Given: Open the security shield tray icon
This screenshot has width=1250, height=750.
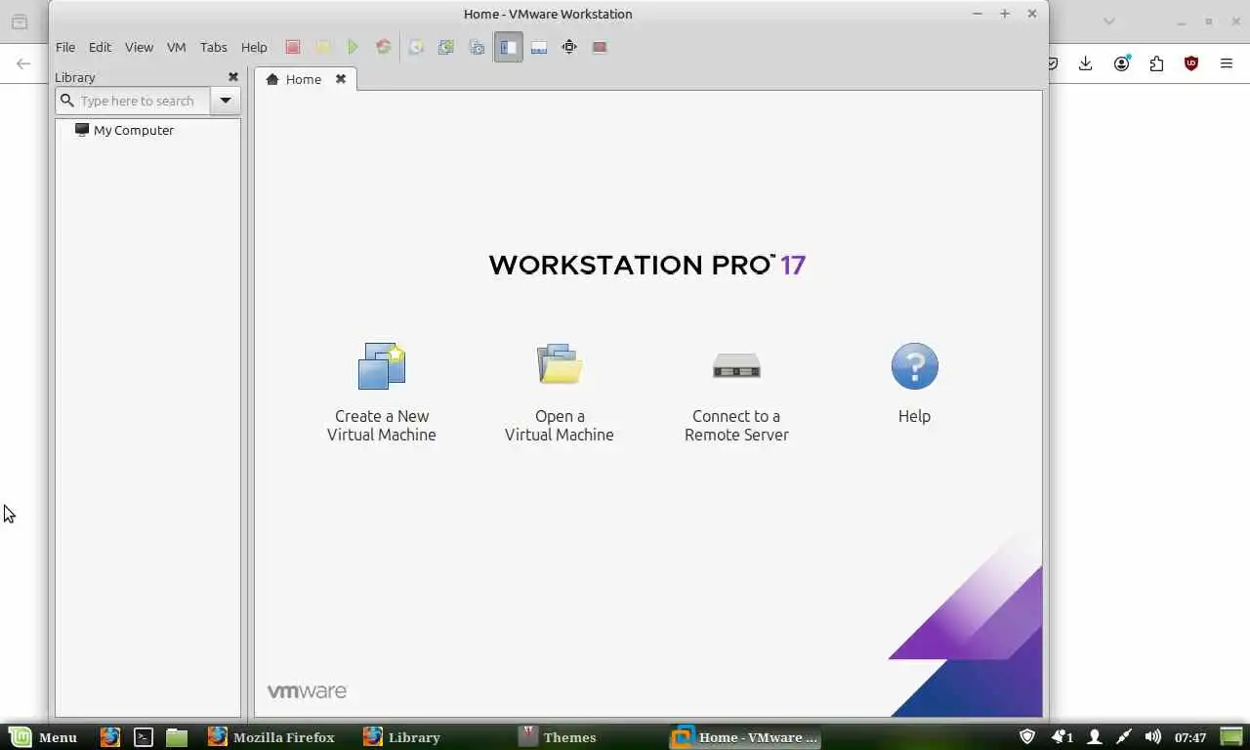Looking at the screenshot, I should coord(1027,737).
